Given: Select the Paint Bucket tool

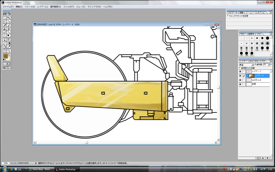Looking at the screenshot, I should (5, 47).
